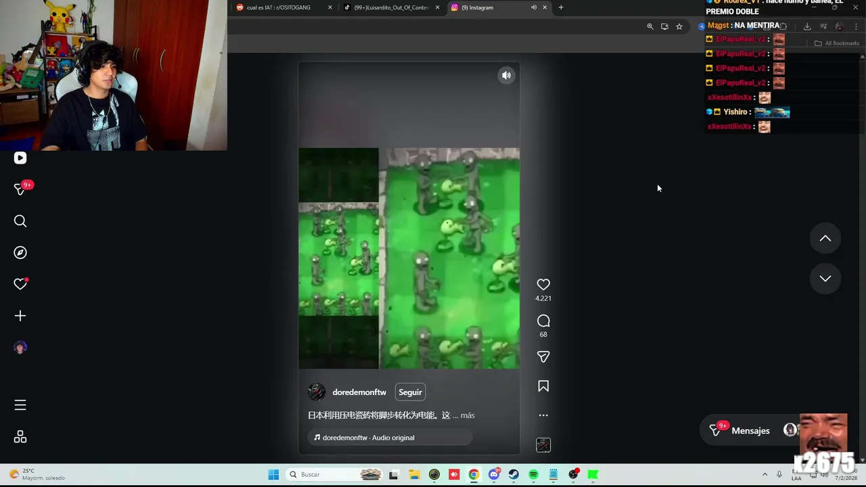Open the green Kick app on taskbar
The width and height of the screenshot is (866, 487).
click(x=593, y=475)
